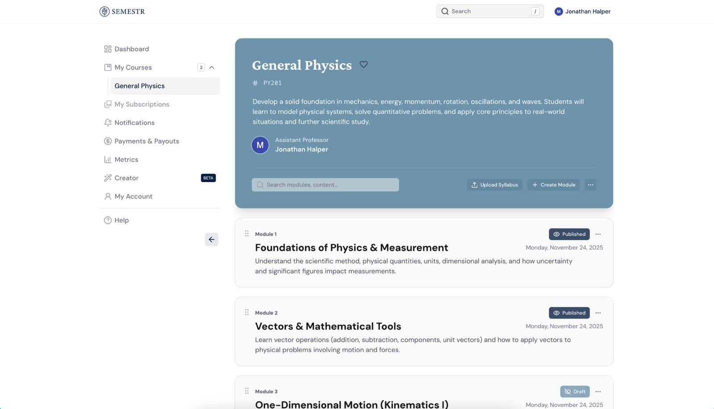Click Upload Syllabus button

pos(494,185)
